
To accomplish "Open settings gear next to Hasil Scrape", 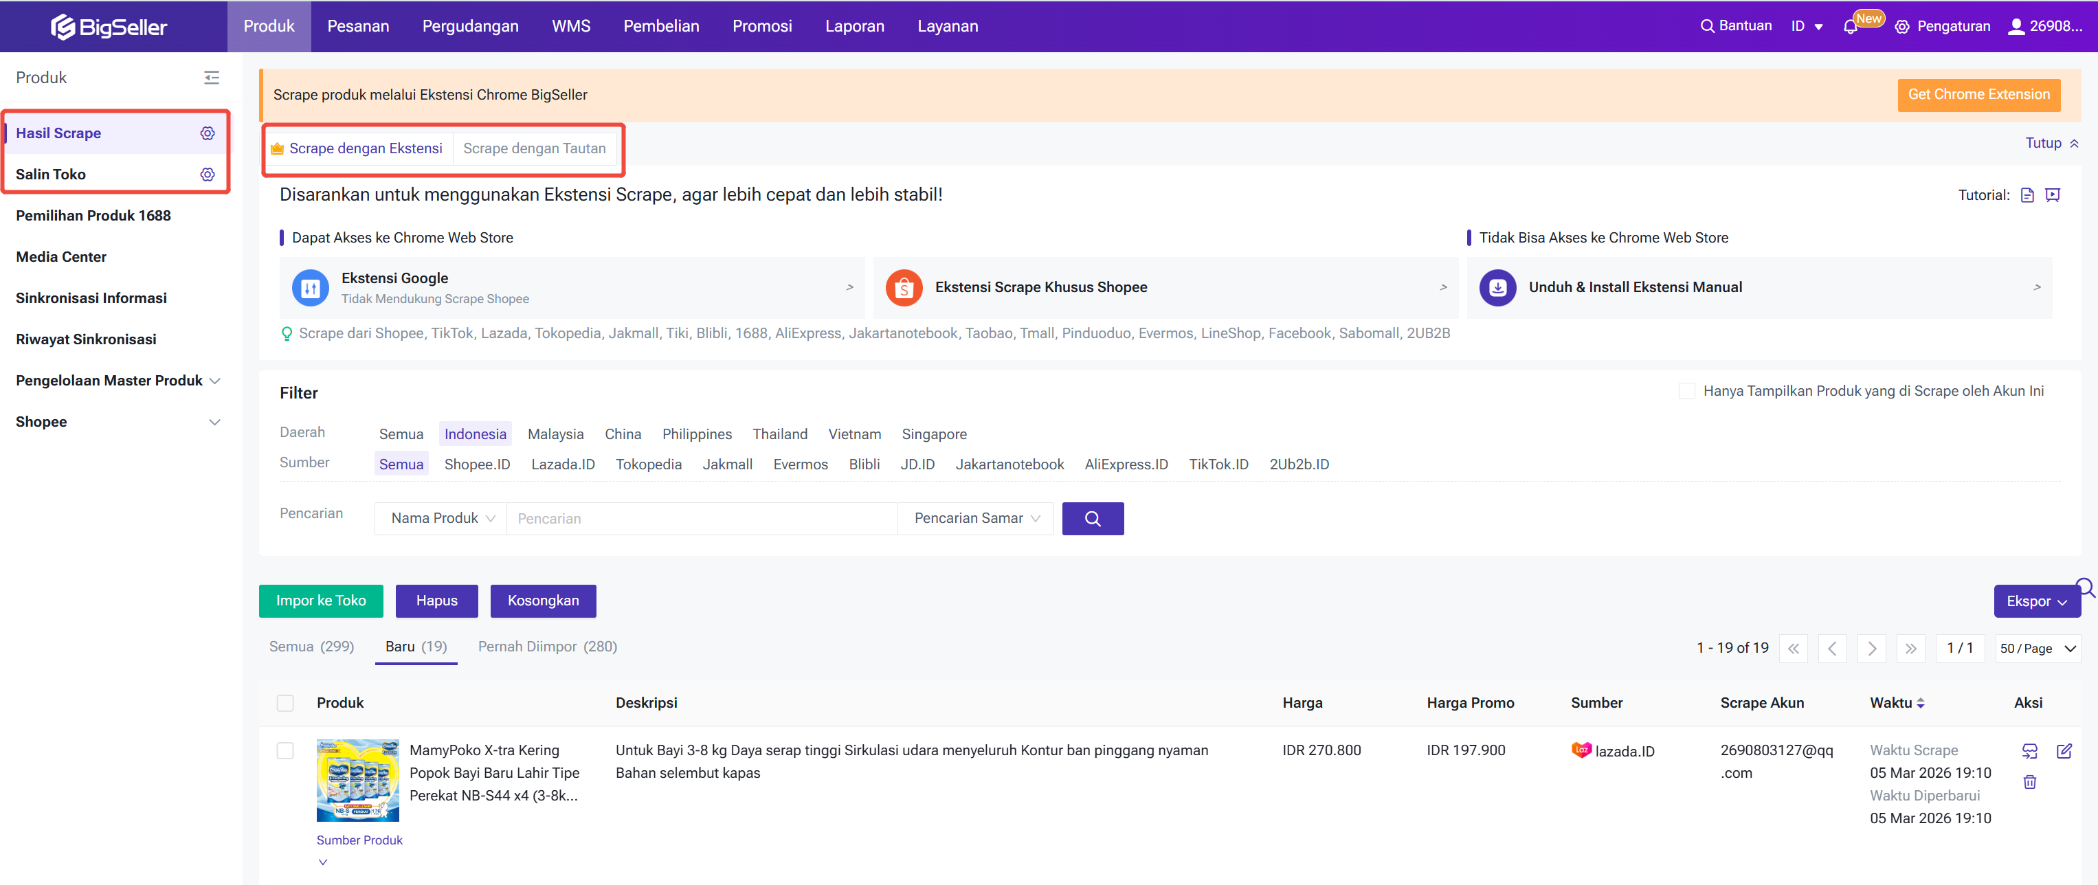I will click(x=208, y=133).
